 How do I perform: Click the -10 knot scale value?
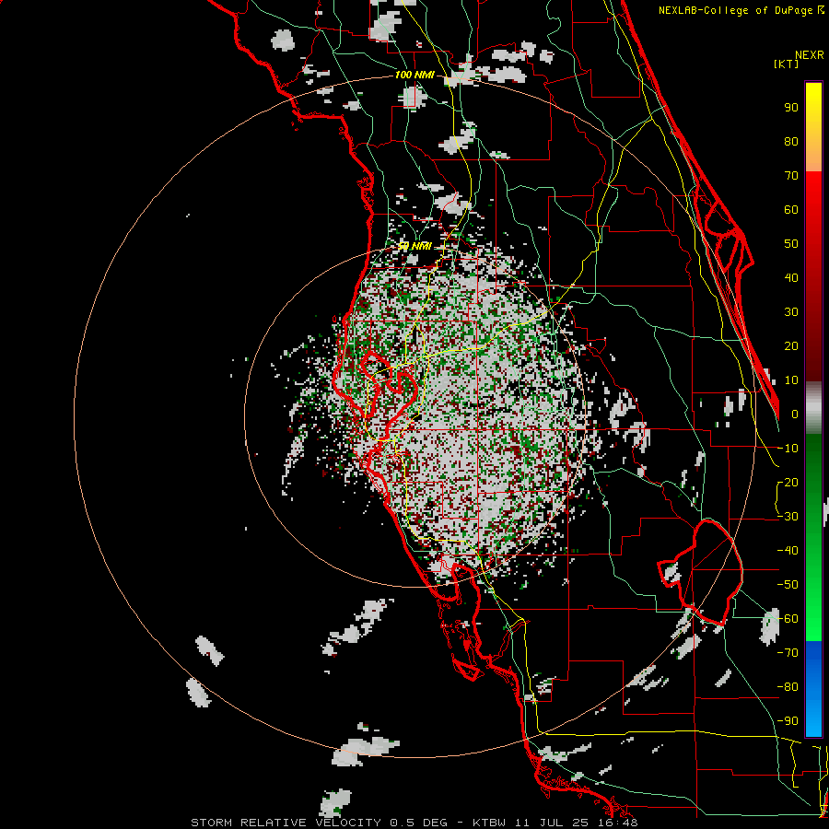(788, 449)
